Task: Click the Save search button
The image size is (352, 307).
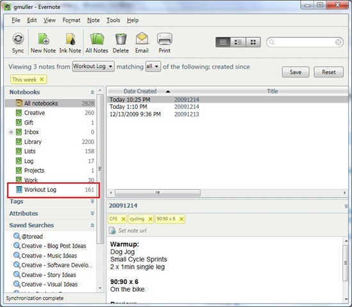Action: (x=296, y=72)
